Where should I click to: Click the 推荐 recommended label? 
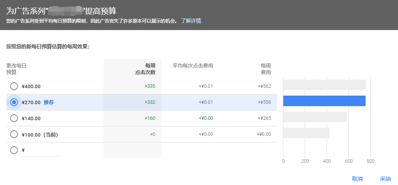(49, 103)
